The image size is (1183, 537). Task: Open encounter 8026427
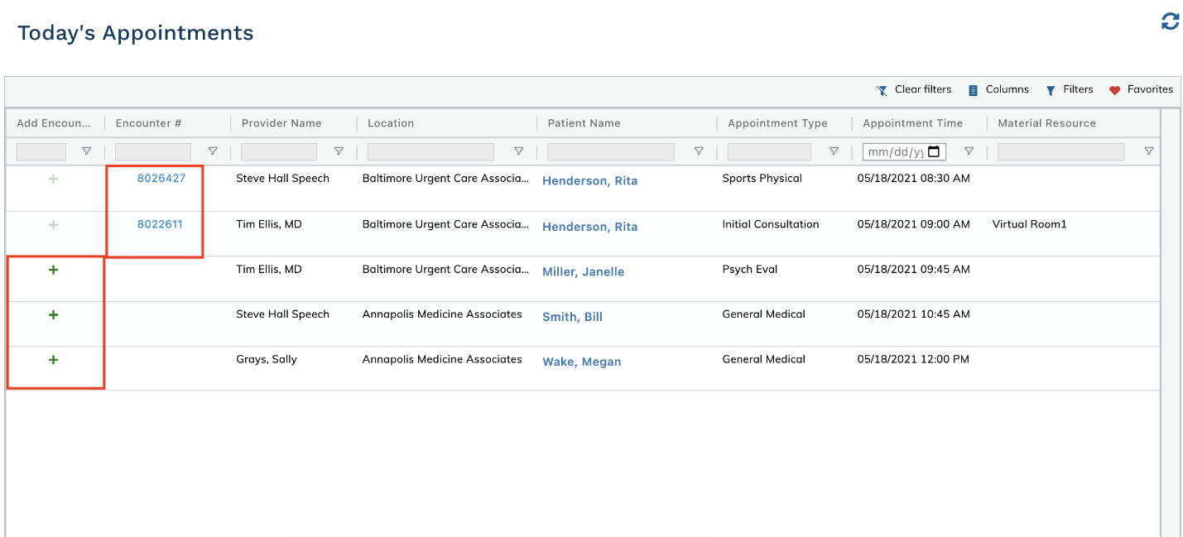pos(161,179)
